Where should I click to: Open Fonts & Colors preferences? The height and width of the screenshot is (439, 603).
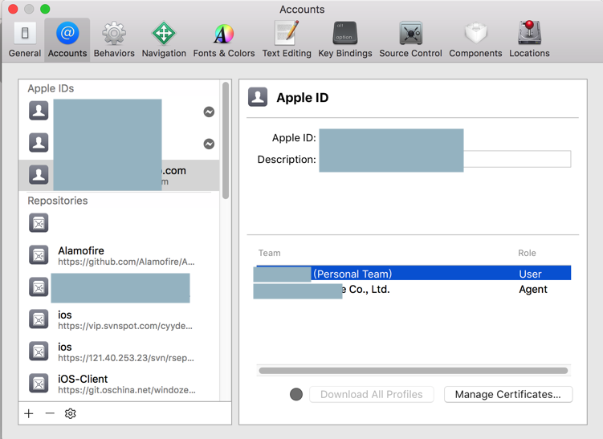point(224,40)
